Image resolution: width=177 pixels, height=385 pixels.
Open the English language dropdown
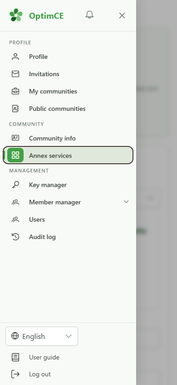click(42, 336)
